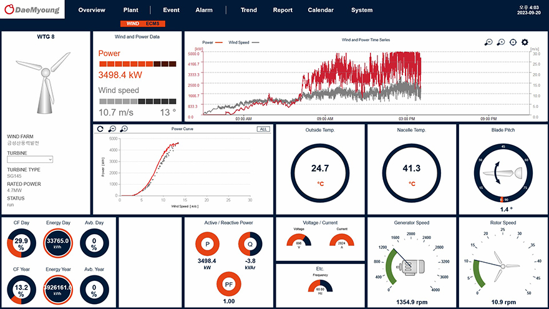Switch to the ECMS sub-tab
The height and width of the screenshot is (309, 549).
click(153, 24)
